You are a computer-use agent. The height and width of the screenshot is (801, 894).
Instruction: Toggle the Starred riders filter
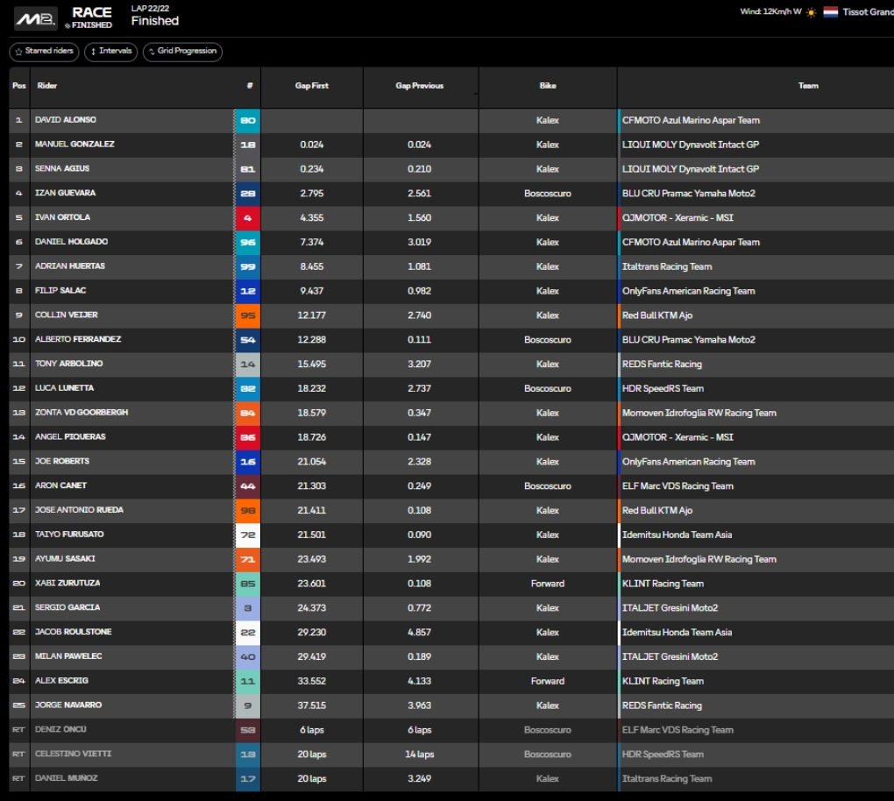click(44, 52)
